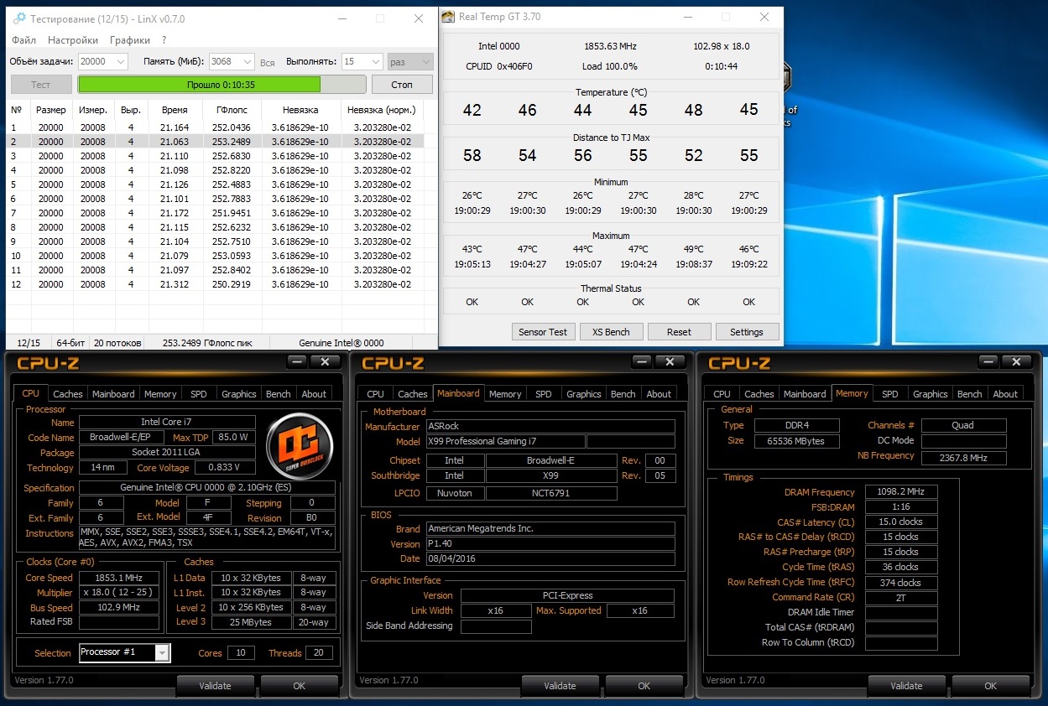
Task: Click the DRAM Frequency 1098.2 MHz field
Action: click(x=901, y=491)
